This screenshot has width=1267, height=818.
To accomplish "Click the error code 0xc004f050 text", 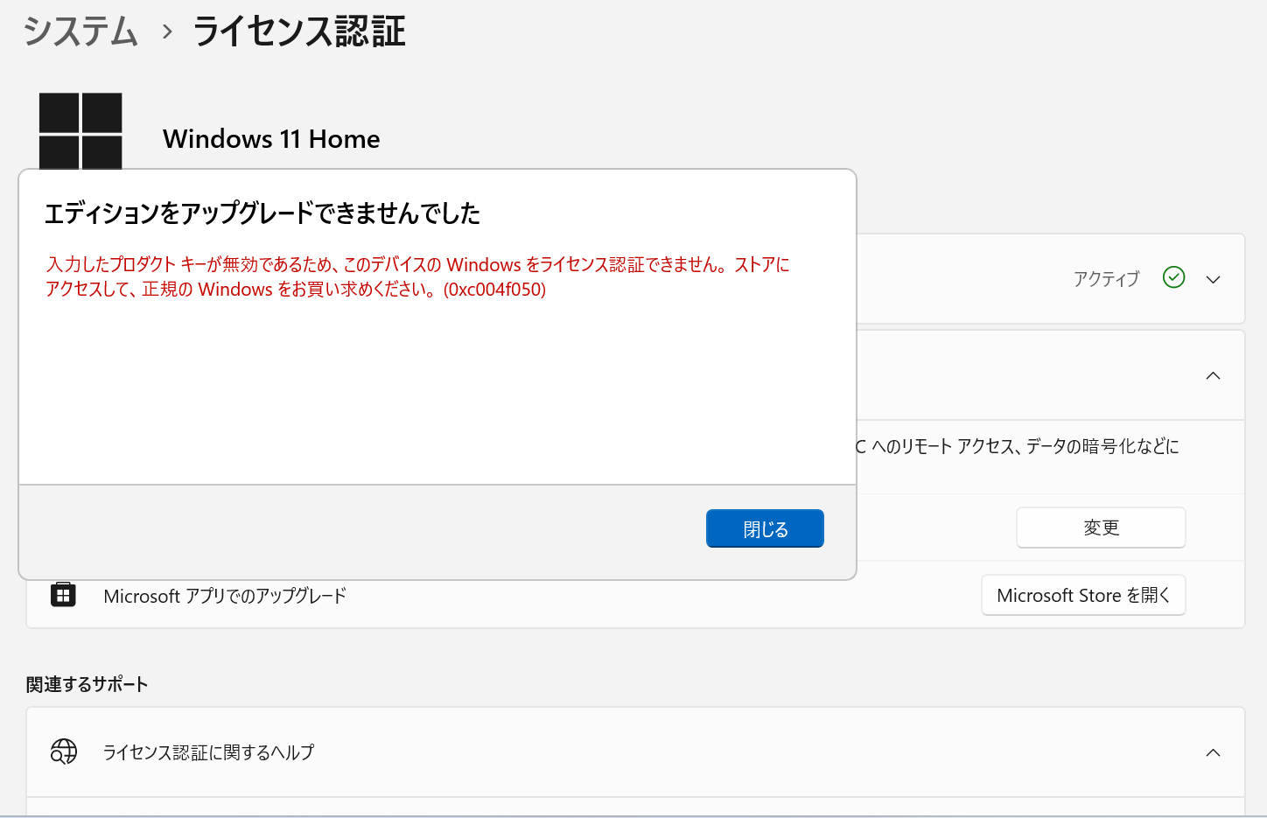I will click(496, 289).
